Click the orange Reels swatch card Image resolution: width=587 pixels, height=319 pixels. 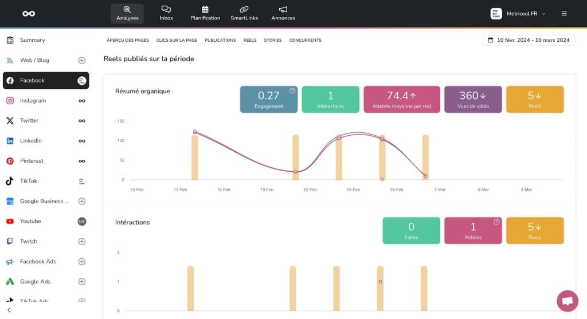point(535,99)
